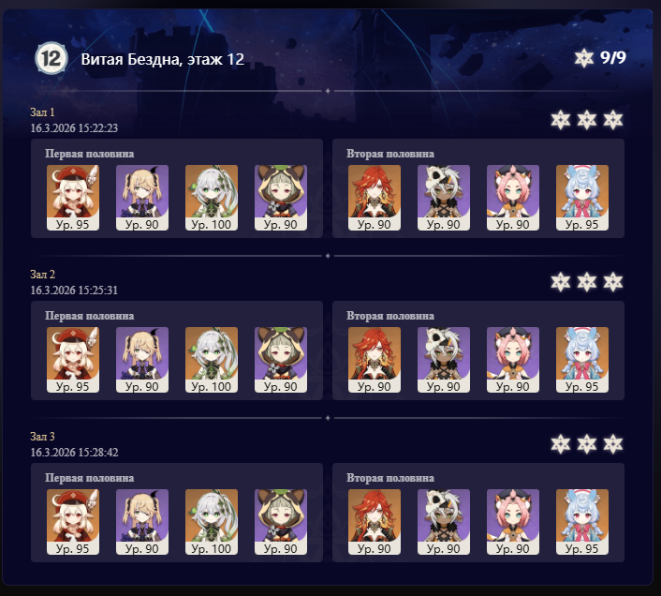Screen dimensions: 661x596
Task: Click the first star of Зал 1 rating
Action: [561, 120]
